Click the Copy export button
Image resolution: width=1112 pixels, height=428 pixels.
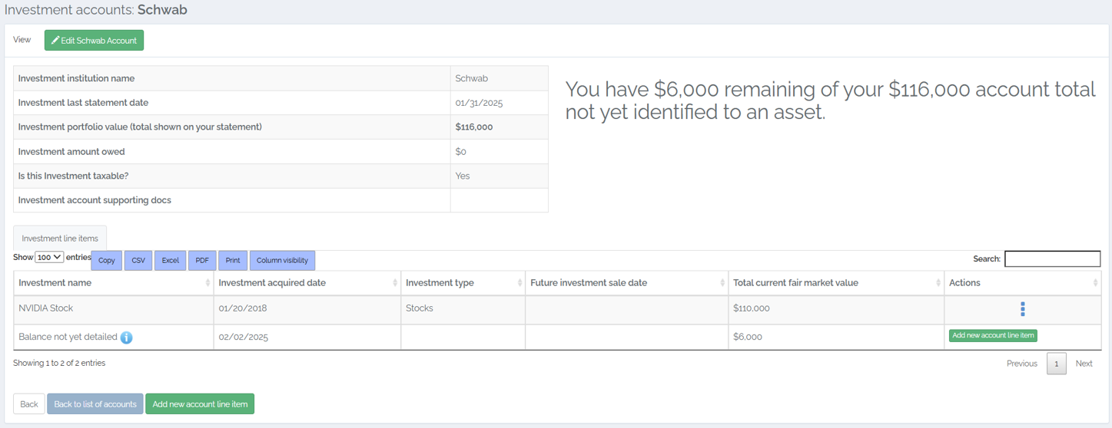pyautogui.click(x=107, y=261)
